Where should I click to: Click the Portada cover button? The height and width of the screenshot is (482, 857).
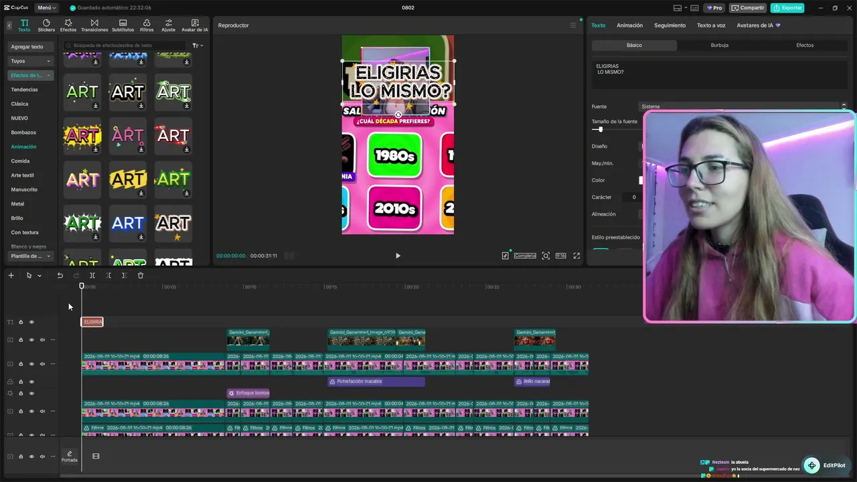click(x=70, y=457)
